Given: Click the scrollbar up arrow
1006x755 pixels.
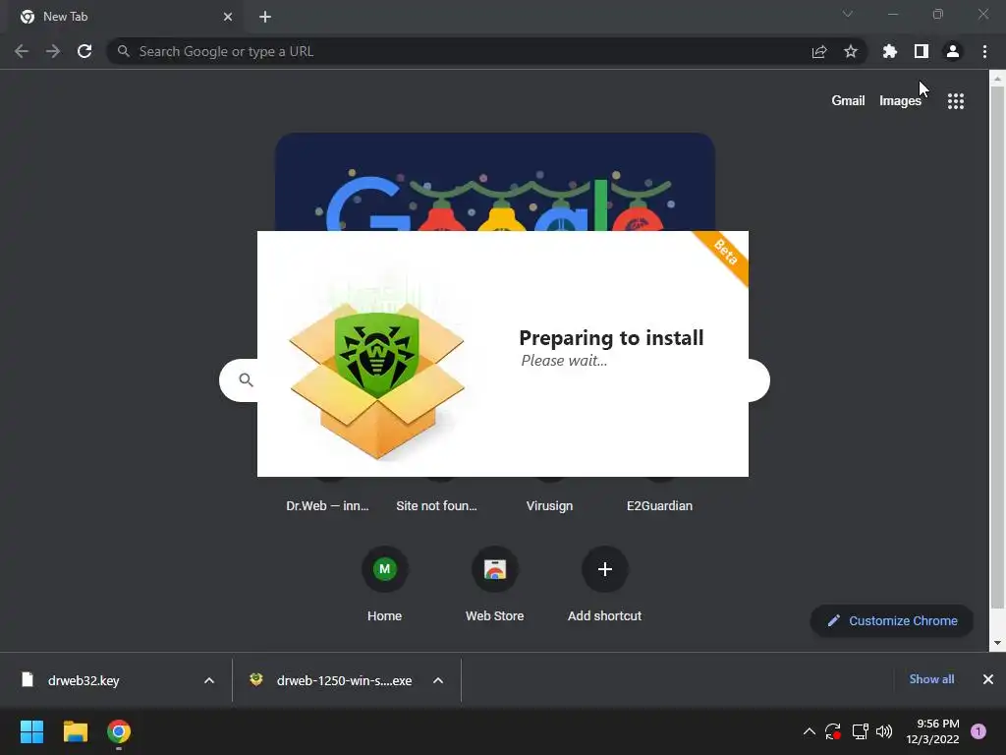Looking at the screenshot, I should pyautogui.click(x=997, y=79).
